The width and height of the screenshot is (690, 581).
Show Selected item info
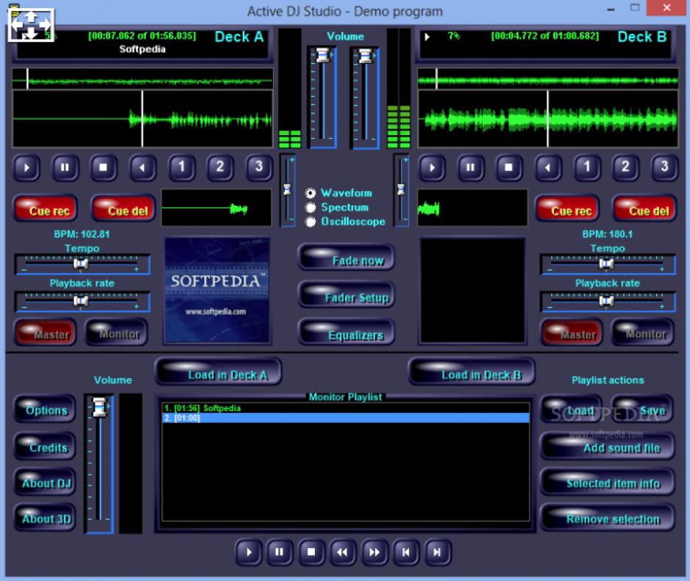pyautogui.click(x=607, y=481)
